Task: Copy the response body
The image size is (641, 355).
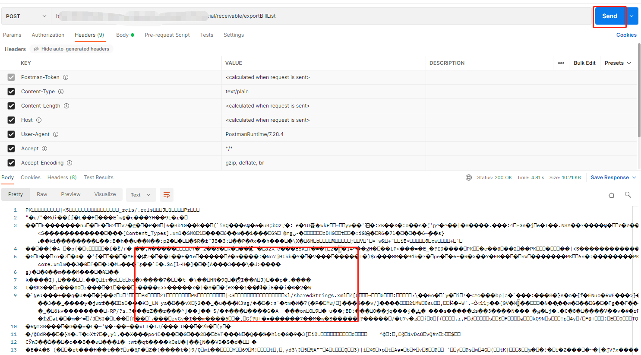Action: 611,195
